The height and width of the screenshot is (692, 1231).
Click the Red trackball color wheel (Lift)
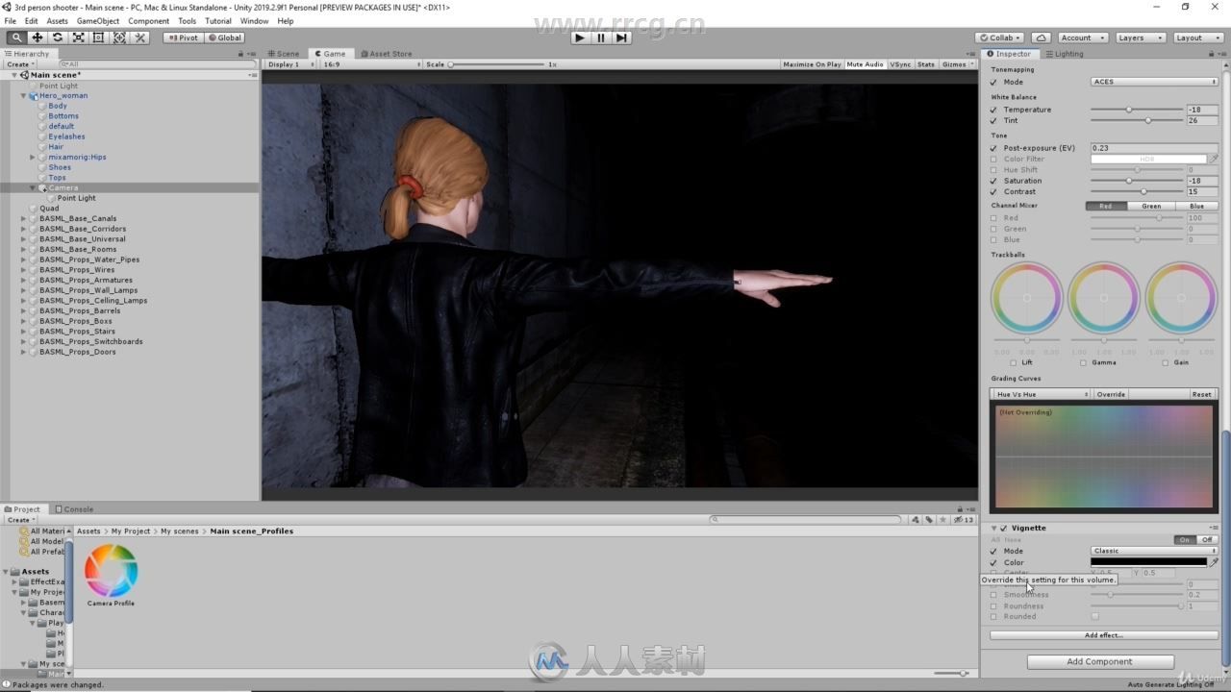point(1026,298)
